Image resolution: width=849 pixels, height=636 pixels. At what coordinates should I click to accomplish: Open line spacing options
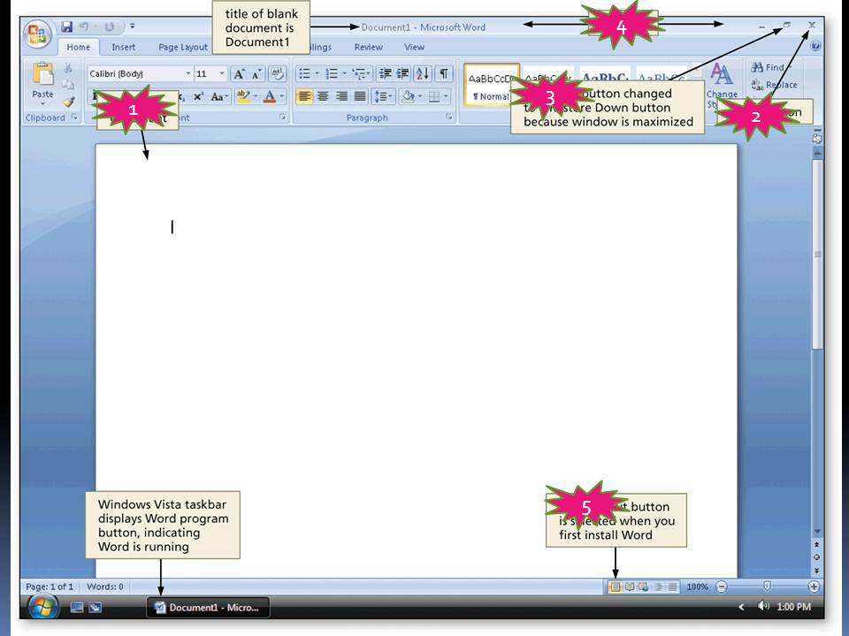(383, 97)
